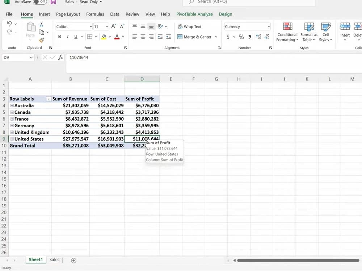Toggle bold formatting
362x271 pixels.
pyautogui.click(x=59, y=36)
